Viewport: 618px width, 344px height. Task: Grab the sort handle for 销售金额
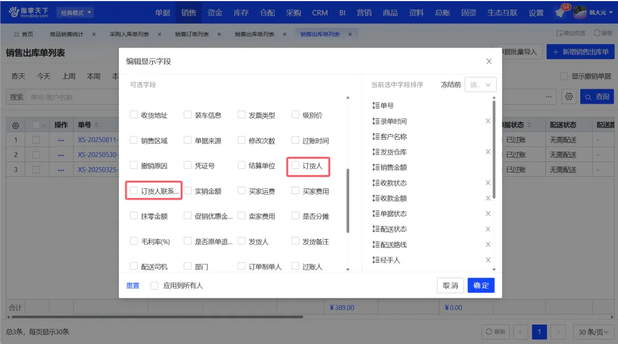(x=375, y=167)
